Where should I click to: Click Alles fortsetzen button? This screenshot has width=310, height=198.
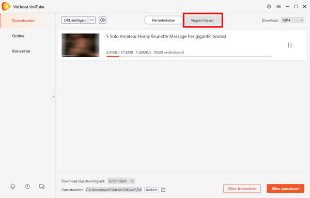[x=242, y=189]
